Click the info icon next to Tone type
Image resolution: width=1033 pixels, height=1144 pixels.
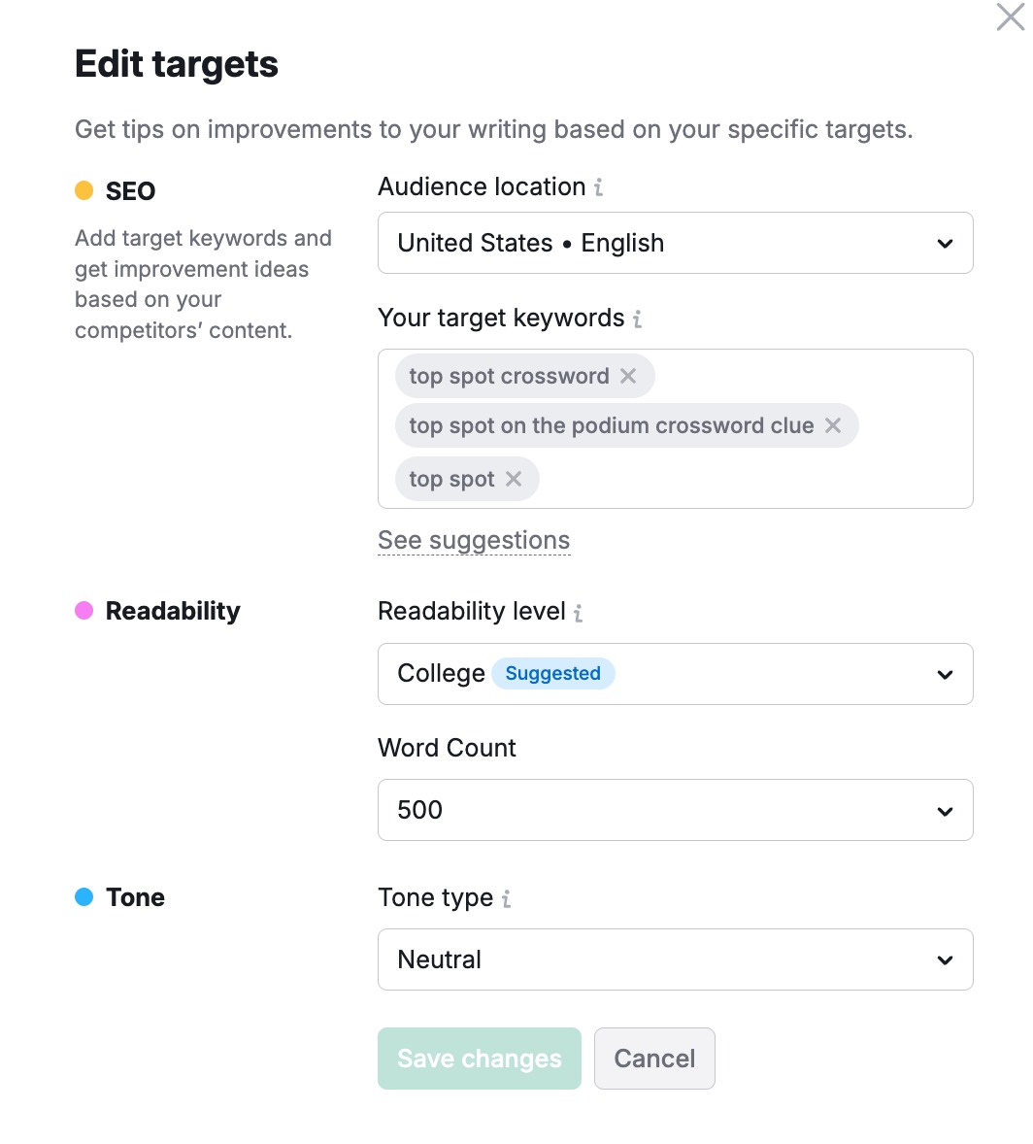coord(506,898)
